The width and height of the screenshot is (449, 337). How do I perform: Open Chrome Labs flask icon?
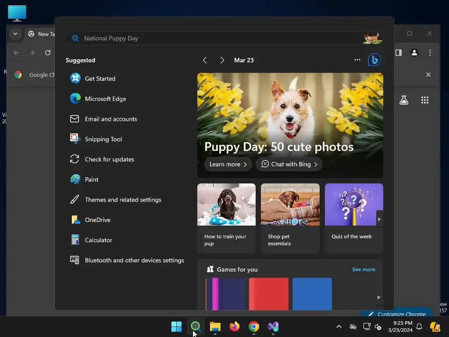click(404, 100)
